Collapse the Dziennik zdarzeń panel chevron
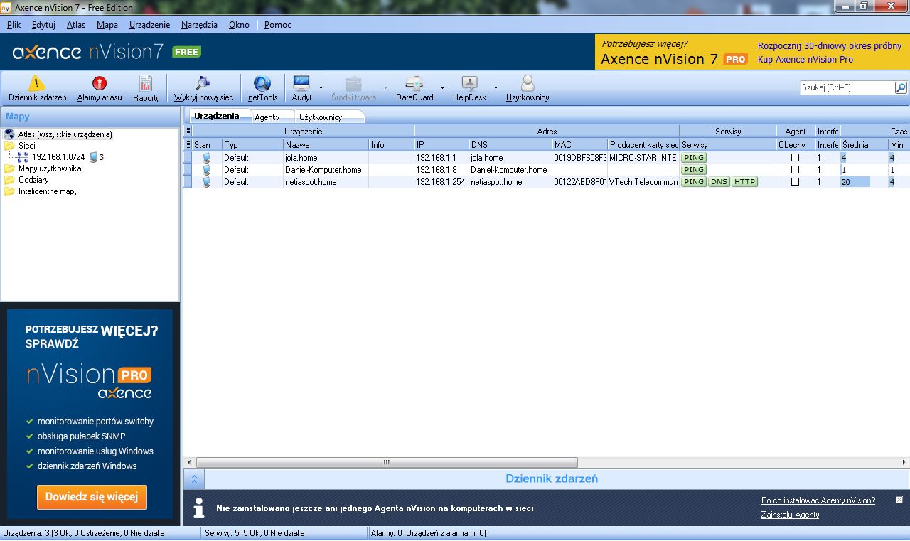This screenshot has width=910, height=541. (193, 479)
